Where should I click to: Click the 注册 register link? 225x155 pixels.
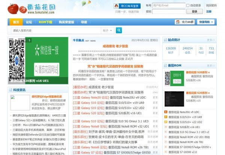209,12
